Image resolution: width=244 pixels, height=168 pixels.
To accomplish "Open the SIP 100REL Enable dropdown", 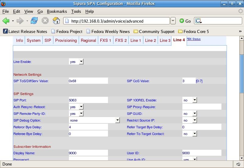I will [x=190, y=100].
